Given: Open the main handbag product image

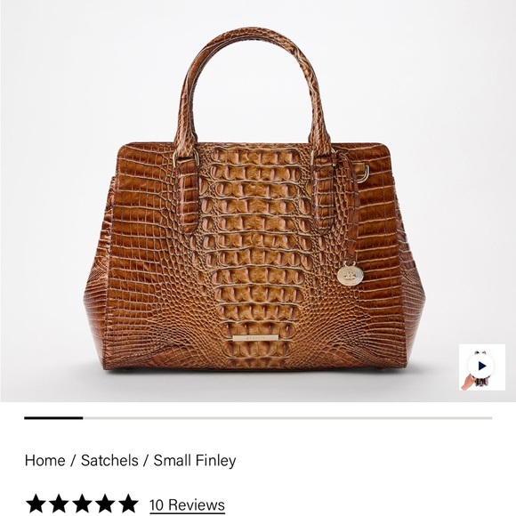Looking at the screenshot, I should tap(258, 201).
